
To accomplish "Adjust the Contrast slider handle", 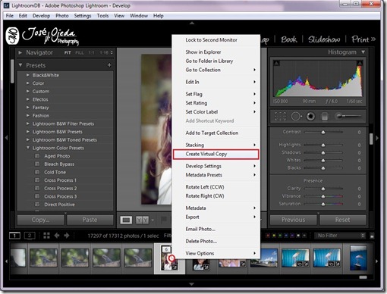I will coord(323,132).
